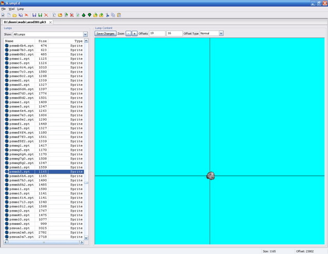Click the Paste clipboard icon in toolbar

(119, 15)
